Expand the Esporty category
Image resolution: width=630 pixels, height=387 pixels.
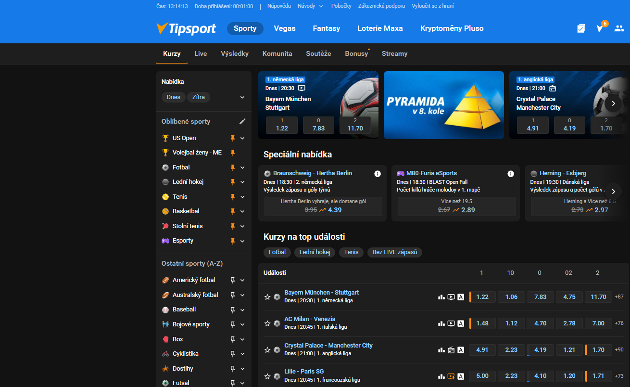click(x=242, y=241)
